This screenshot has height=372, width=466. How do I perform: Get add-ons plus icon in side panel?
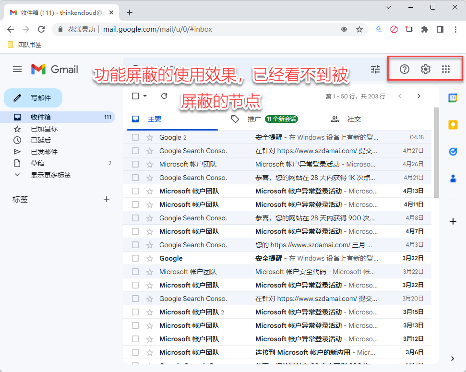pos(453,221)
